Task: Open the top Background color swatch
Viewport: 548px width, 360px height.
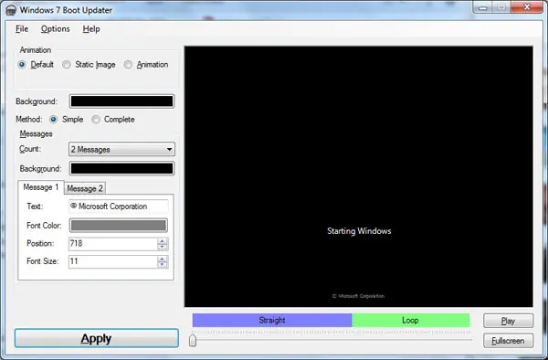Action: (121, 101)
